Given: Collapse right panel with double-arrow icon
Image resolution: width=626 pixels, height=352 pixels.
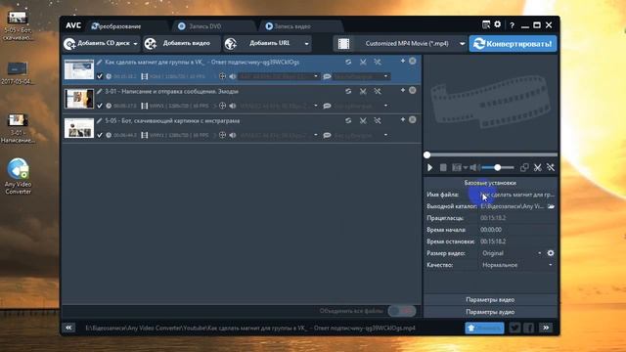Looking at the screenshot, I should point(546,329).
